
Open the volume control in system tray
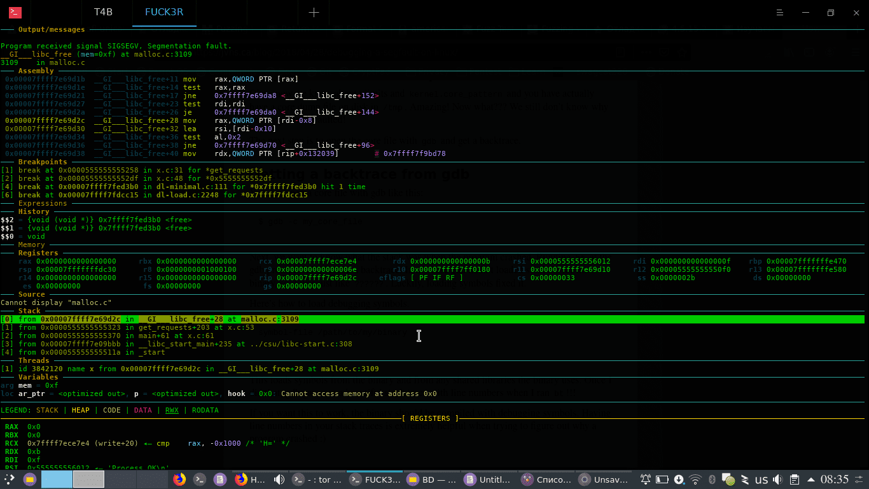coord(778,479)
